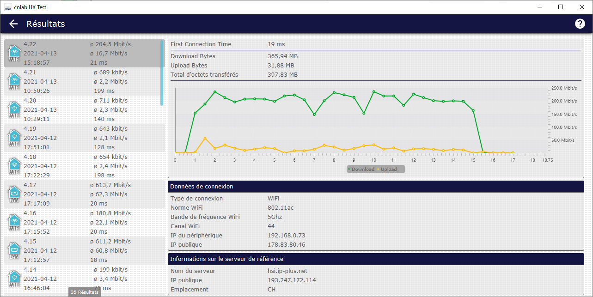The image size is (593, 297).
Task: Toggle Download series in chart legend
Action: (361, 170)
